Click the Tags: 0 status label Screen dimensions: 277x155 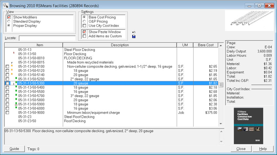point(33,149)
